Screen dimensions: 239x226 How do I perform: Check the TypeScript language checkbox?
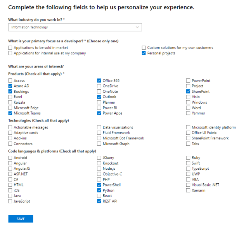click(x=189, y=169)
